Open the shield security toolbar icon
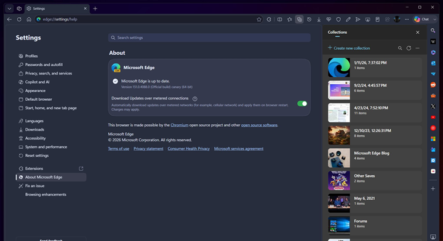 click(338, 19)
